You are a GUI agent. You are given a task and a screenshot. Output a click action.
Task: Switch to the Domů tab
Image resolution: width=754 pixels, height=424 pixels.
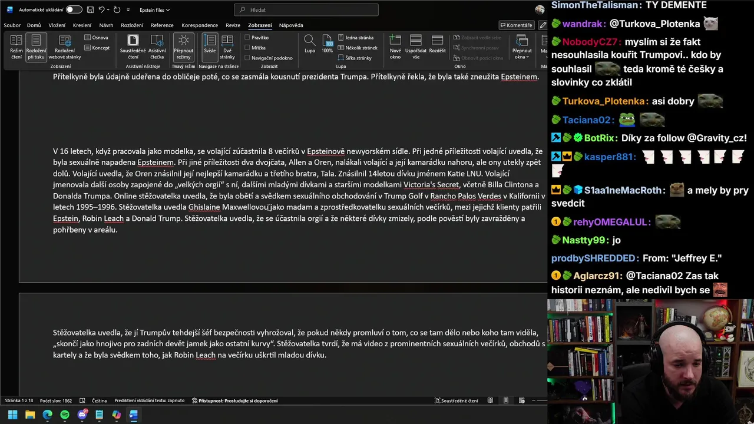coord(34,25)
